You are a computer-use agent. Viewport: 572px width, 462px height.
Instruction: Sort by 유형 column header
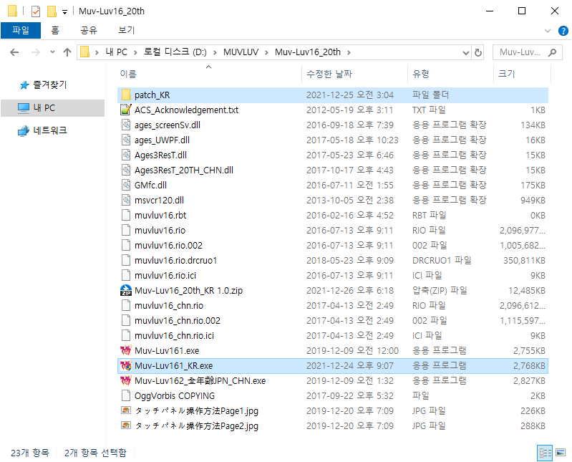click(450, 74)
